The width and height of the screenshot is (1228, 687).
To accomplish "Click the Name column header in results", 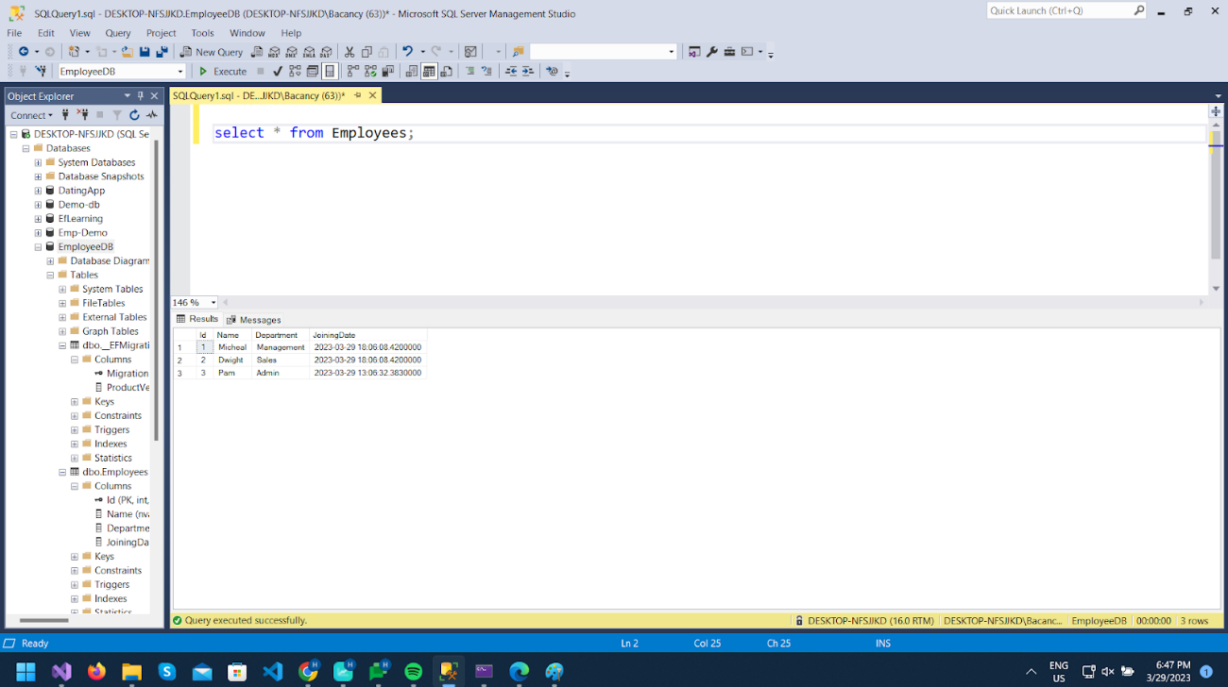I will (232, 335).
